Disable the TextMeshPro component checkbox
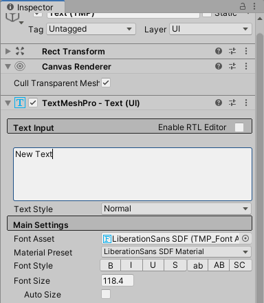This screenshot has height=303, width=264. (x=33, y=103)
